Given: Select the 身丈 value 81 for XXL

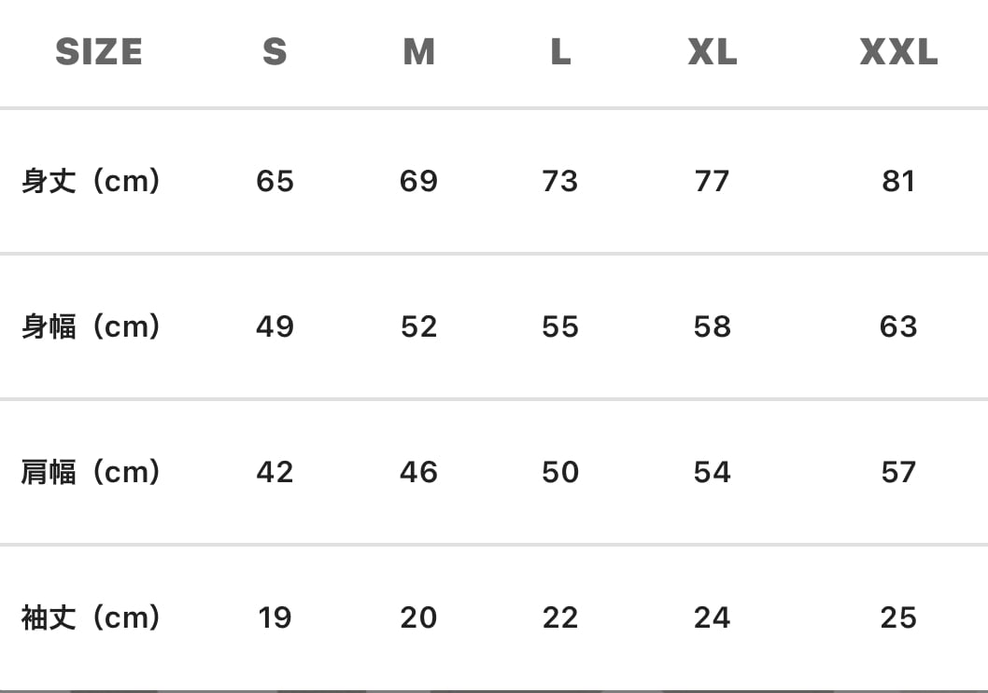Looking at the screenshot, I should (898, 181).
